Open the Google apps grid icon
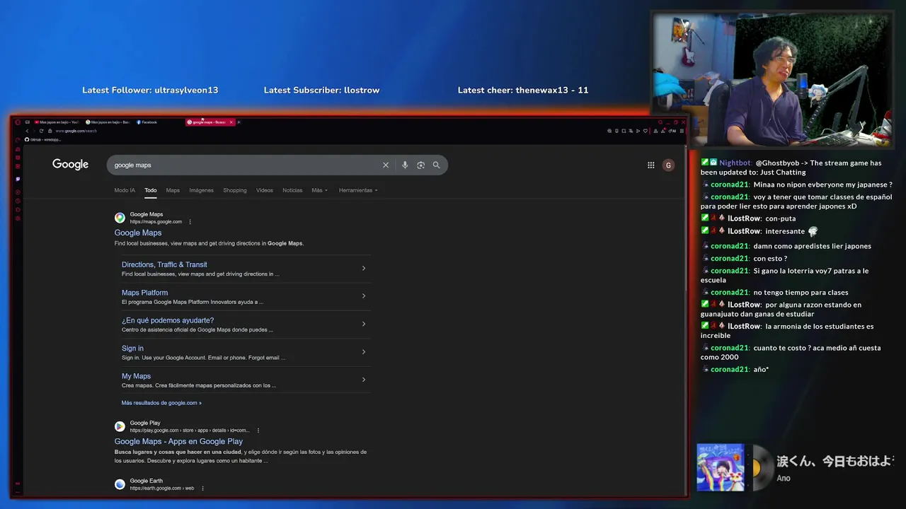Image resolution: width=906 pixels, height=509 pixels. point(651,165)
